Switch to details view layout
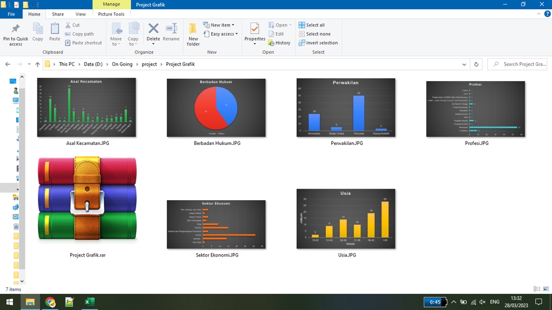This screenshot has width=552, height=310. 537,289
